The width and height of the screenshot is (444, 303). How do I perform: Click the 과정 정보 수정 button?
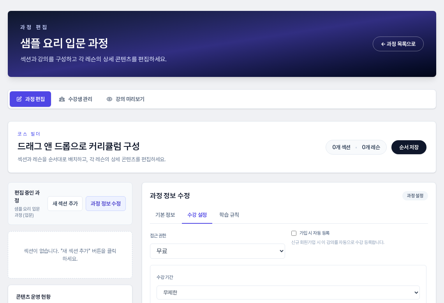(x=106, y=204)
